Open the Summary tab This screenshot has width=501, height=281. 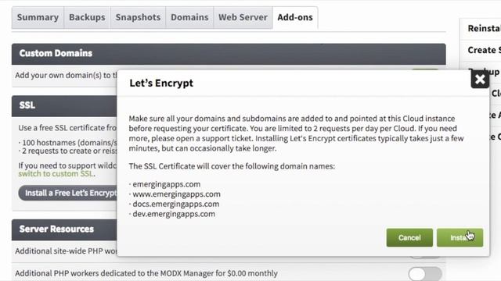(x=38, y=17)
